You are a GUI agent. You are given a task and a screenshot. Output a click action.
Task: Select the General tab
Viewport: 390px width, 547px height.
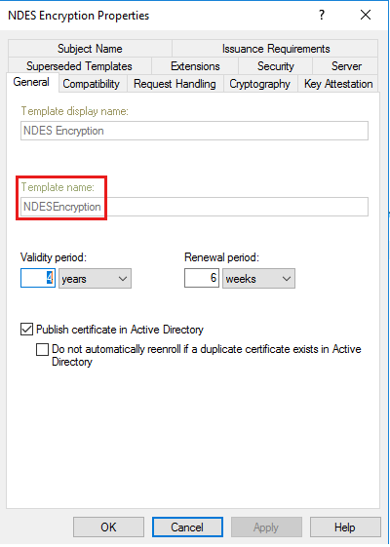[x=31, y=82]
